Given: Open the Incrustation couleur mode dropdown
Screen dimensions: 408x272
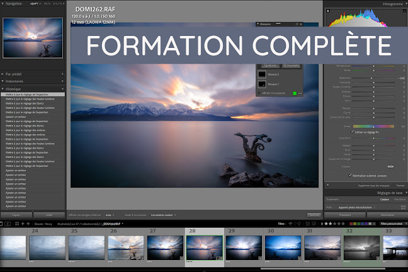Looking at the screenshot, I should point(164,215).
